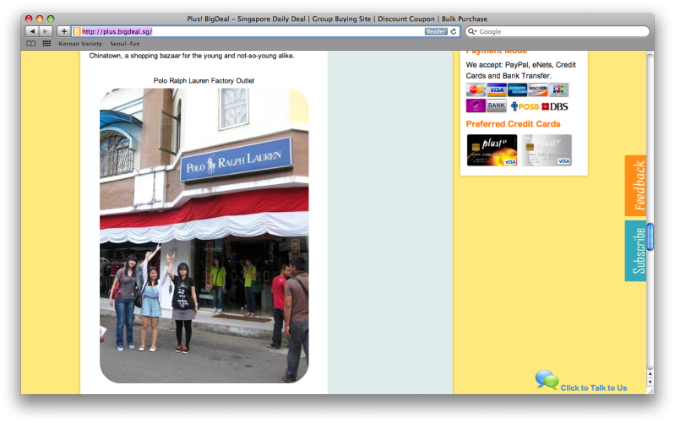Open Safari Reader view button
675x423 pixels.
(436, 31)
